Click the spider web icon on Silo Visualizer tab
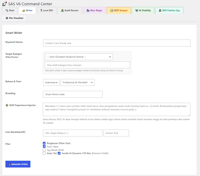 click(7, 18)
